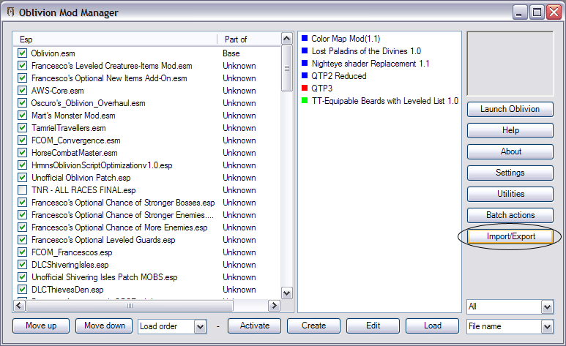Click the blue icon beside Nighteye shader Replacement

[305, 63]
